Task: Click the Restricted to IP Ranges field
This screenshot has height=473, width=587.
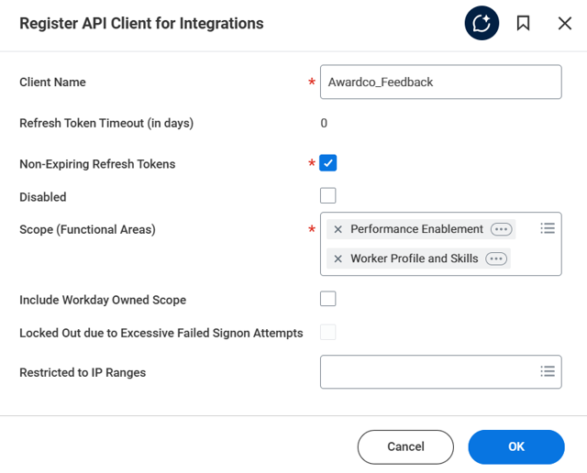Action: (x=426, y=372)
